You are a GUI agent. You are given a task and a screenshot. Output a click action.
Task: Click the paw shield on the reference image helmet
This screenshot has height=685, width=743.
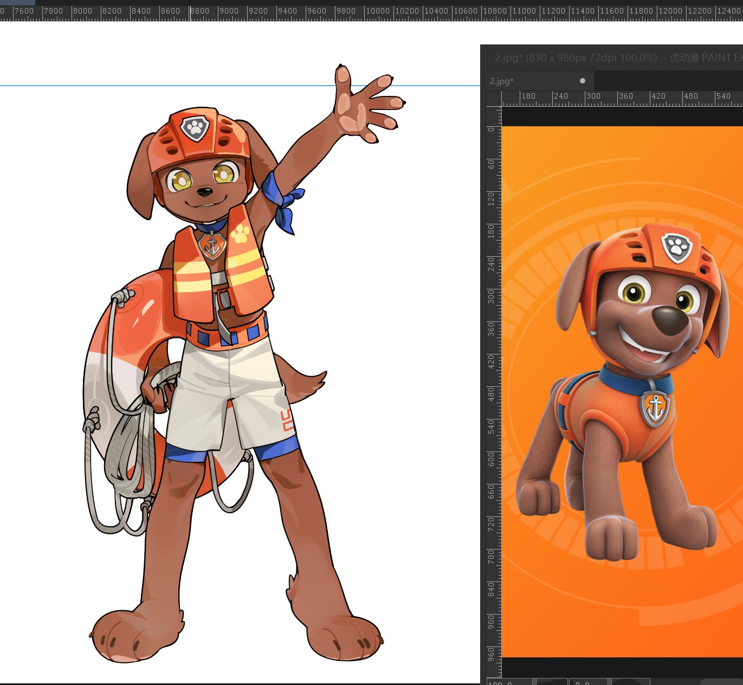click(677, 248)
